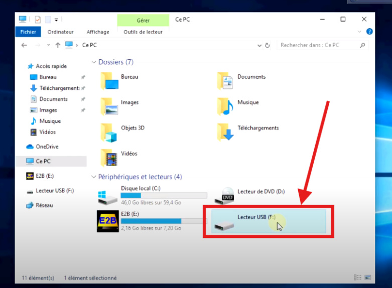
Task: Open Images in the sidebar
Action: (48, 110)
